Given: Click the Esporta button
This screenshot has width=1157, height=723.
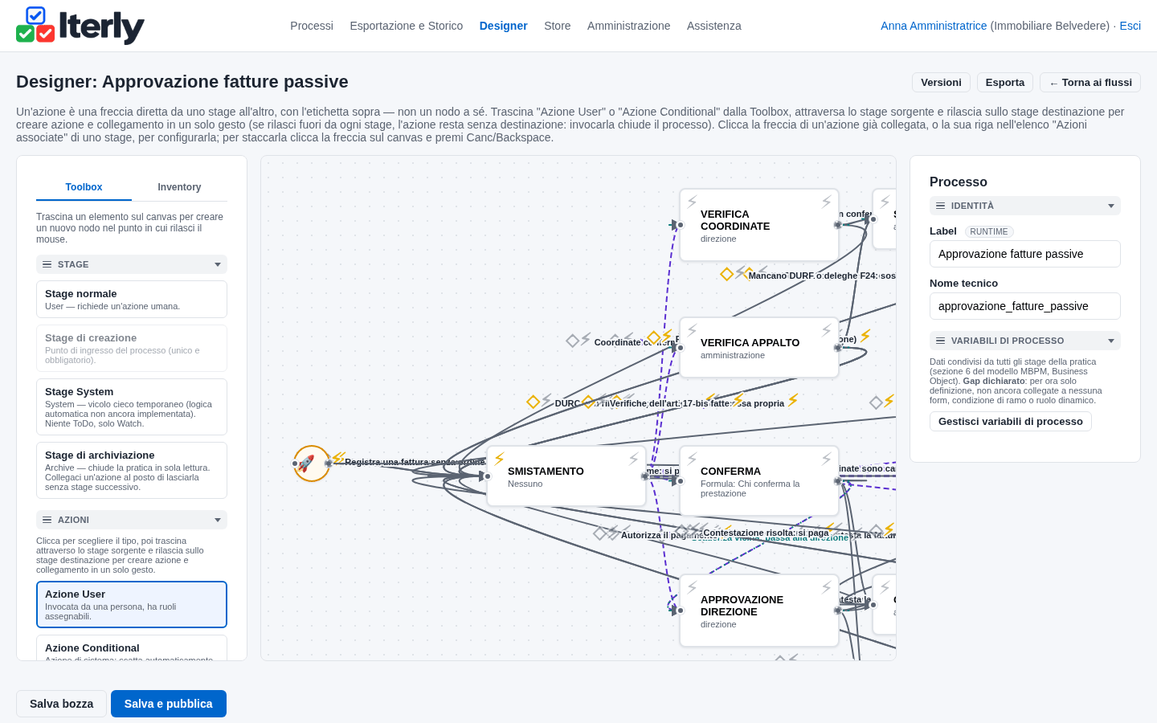Looking at the screenshot, I should pyautogui.click(x=1005, y=83).
